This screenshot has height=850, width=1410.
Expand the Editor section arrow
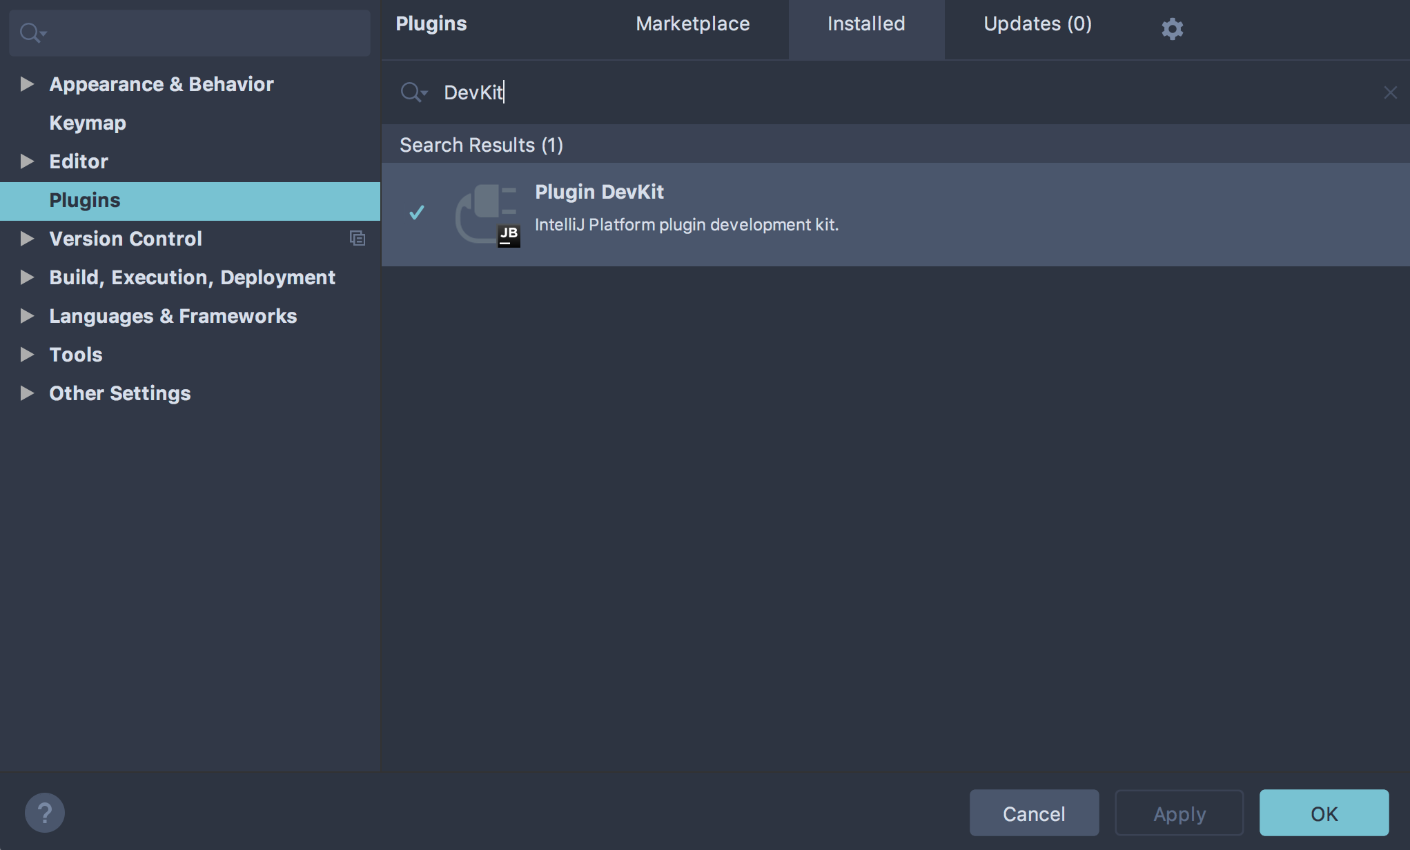[27, 161]
